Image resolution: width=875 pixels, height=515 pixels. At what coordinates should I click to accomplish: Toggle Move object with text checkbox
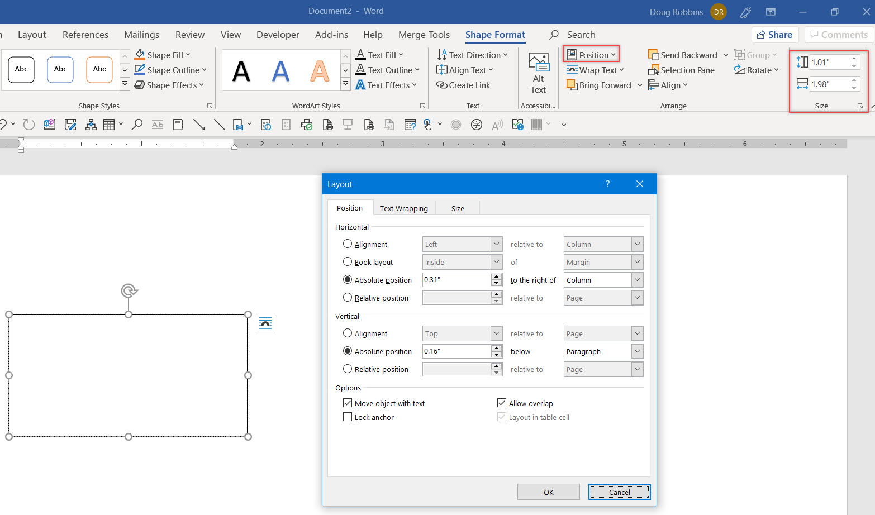348,403
